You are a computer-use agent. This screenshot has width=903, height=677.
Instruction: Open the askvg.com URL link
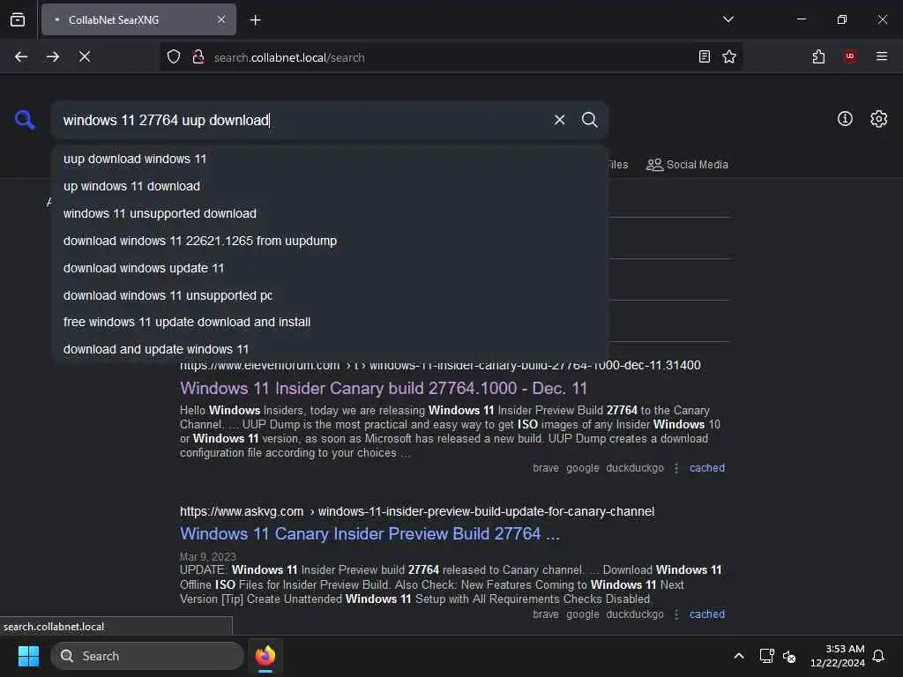coord(417,511)
